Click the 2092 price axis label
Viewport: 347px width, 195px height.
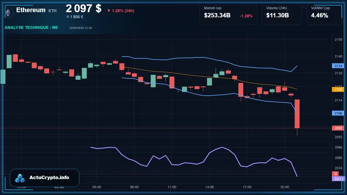pos(338,137)
